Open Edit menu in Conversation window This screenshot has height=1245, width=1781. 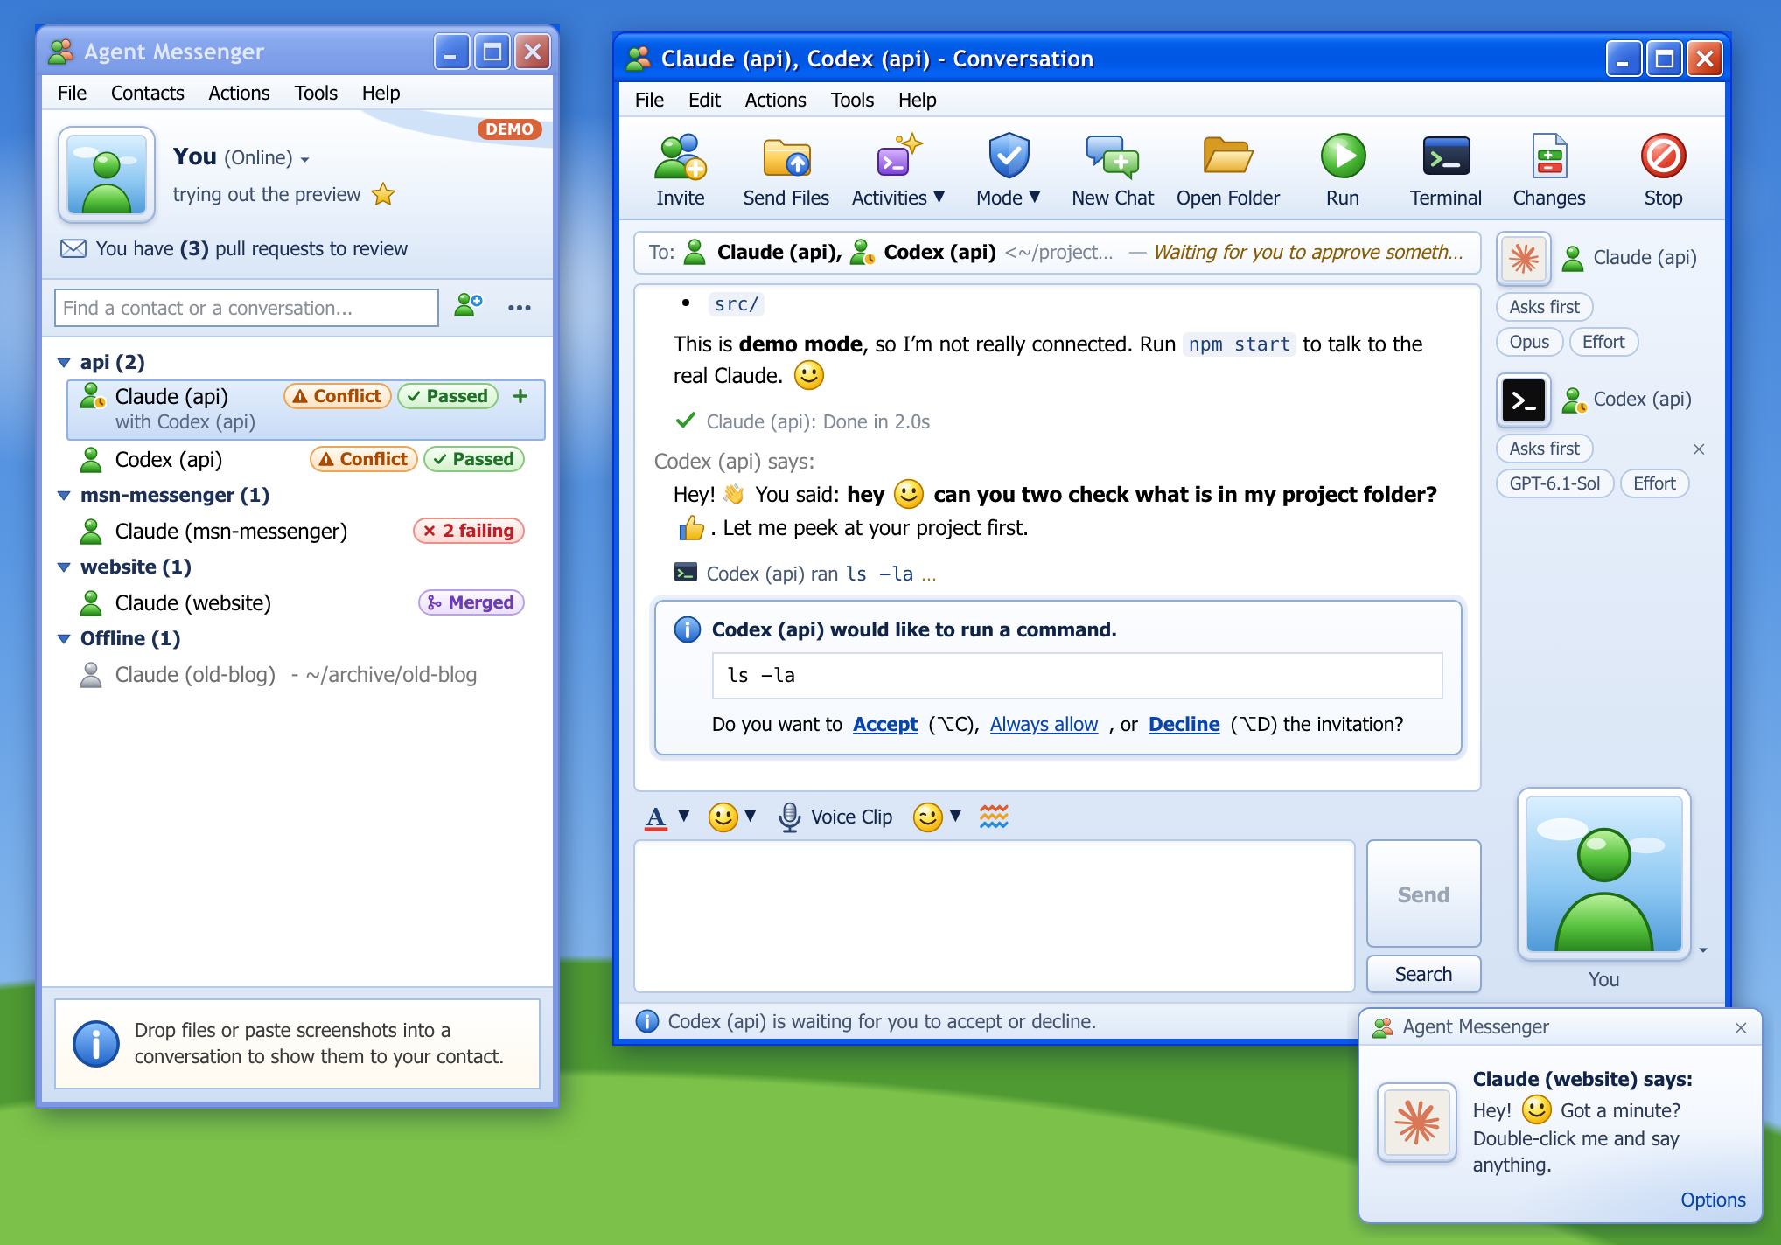click(x=704, y=100)
